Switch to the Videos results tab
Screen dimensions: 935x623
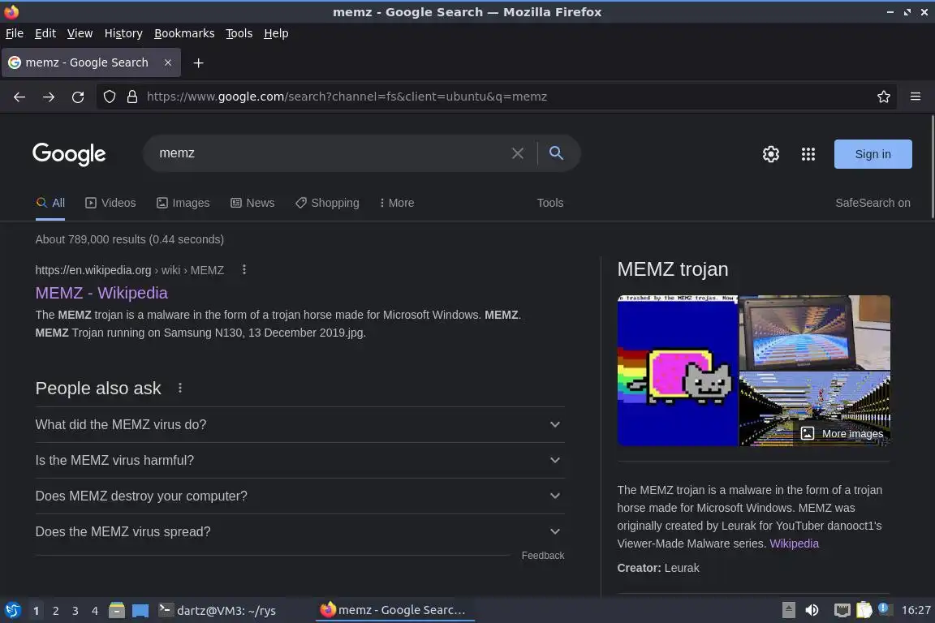coord(111,203)
